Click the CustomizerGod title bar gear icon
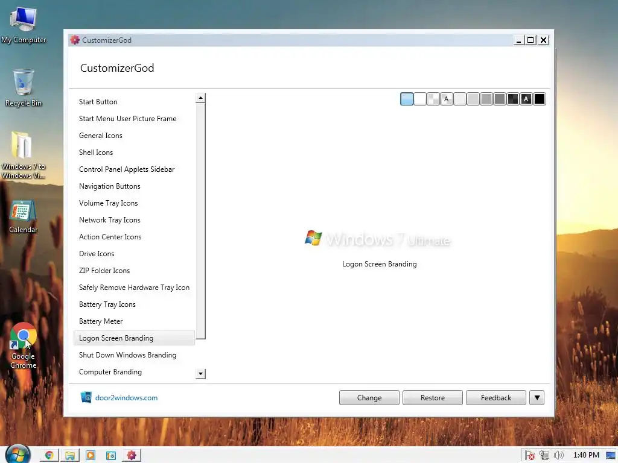The width and height of the screenshot is (618, 463). click(x=74, y=40)
